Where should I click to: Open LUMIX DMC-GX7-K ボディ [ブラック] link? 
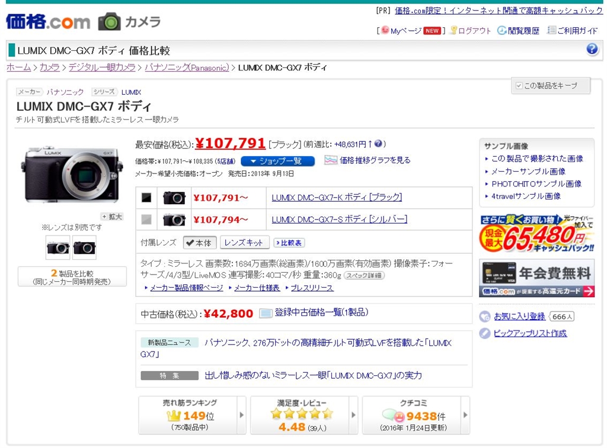coord(337,198)
